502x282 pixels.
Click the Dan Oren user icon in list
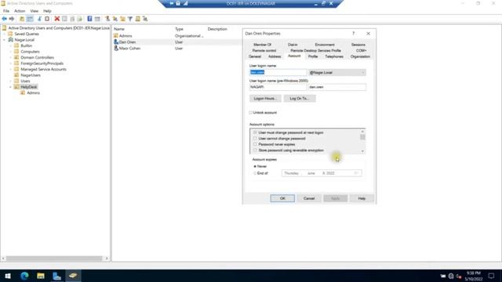coord(116,42)
